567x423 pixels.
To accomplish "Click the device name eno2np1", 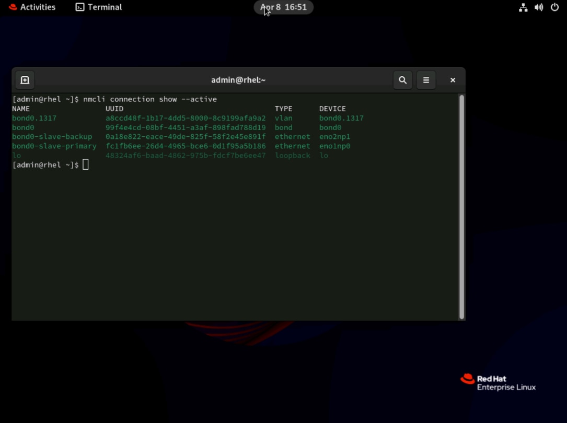I will pos(334,136).
